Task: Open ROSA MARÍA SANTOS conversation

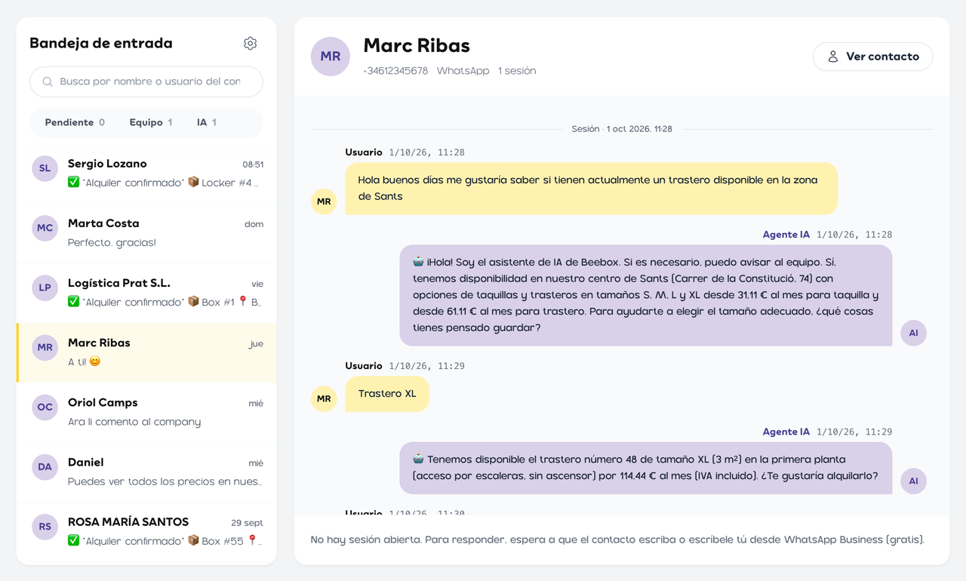Action: (x=146, y=531)
